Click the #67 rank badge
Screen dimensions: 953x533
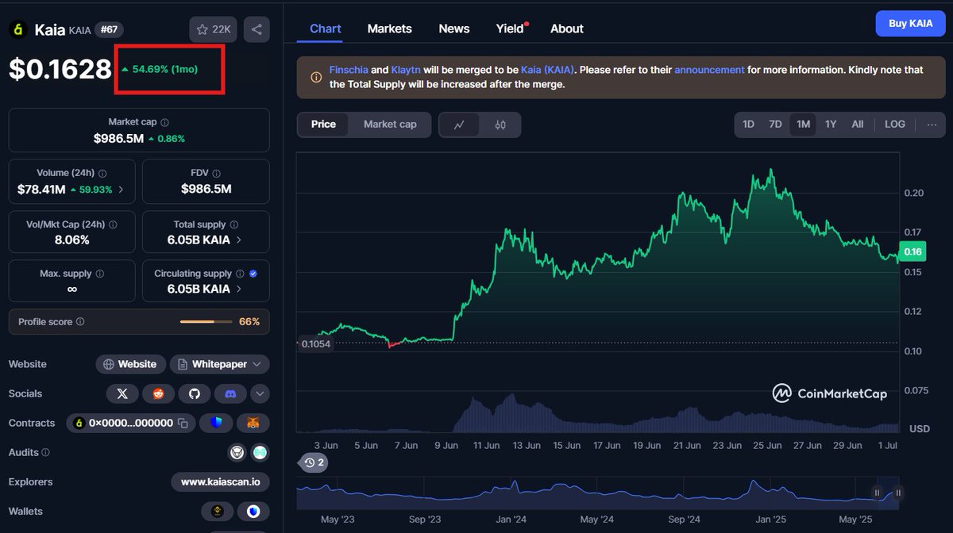coord(107,30)
